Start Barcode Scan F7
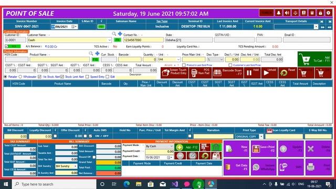The height and width of the screenshot is (189, 336). pyautogui.click(x=227, y=73)
